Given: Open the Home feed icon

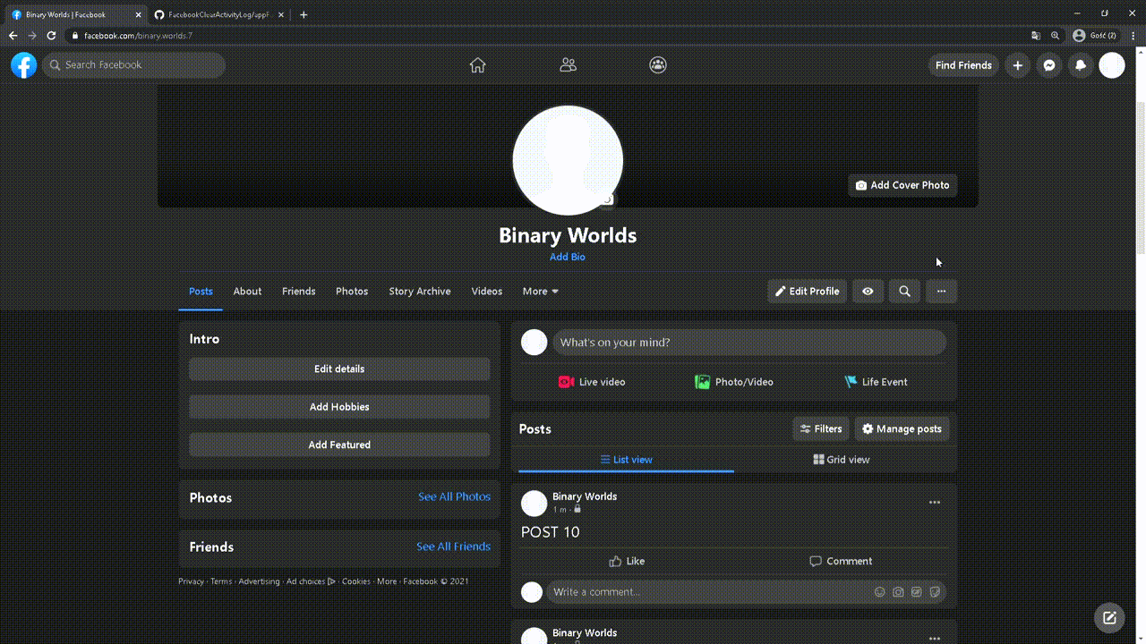Looking at the screenshot, I should point(478,65).
